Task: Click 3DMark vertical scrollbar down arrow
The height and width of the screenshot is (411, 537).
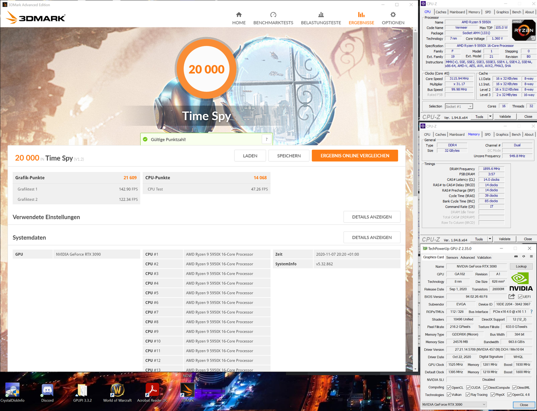Action: [x=415, y=368]
